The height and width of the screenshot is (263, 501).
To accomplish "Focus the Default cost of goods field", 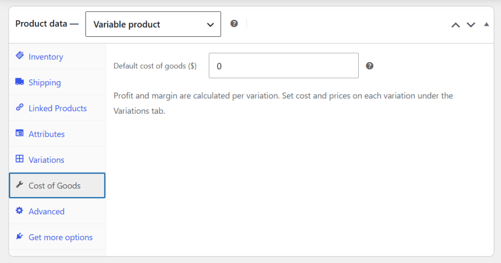I will coord(284,66).
